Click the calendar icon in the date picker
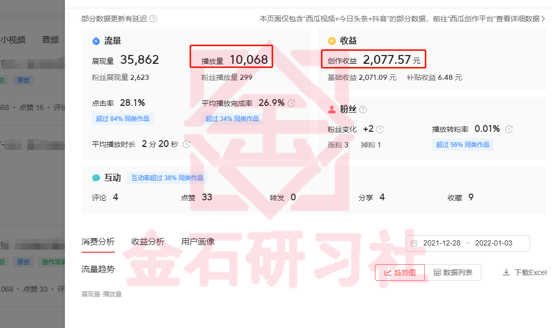This screenshot has height=328, width=552. click(413, 243)
